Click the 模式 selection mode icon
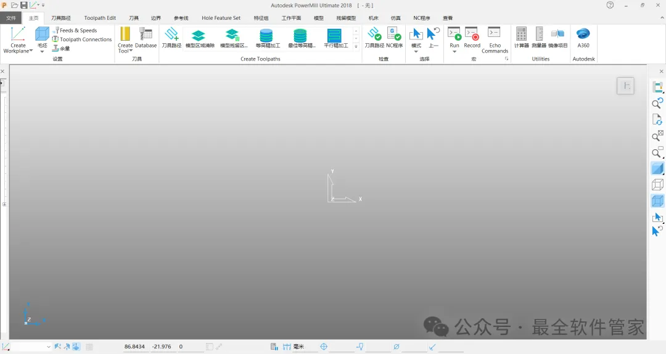The width and height of the screenshot is (666, 354). pyautogui.click(x=416, y=35)
